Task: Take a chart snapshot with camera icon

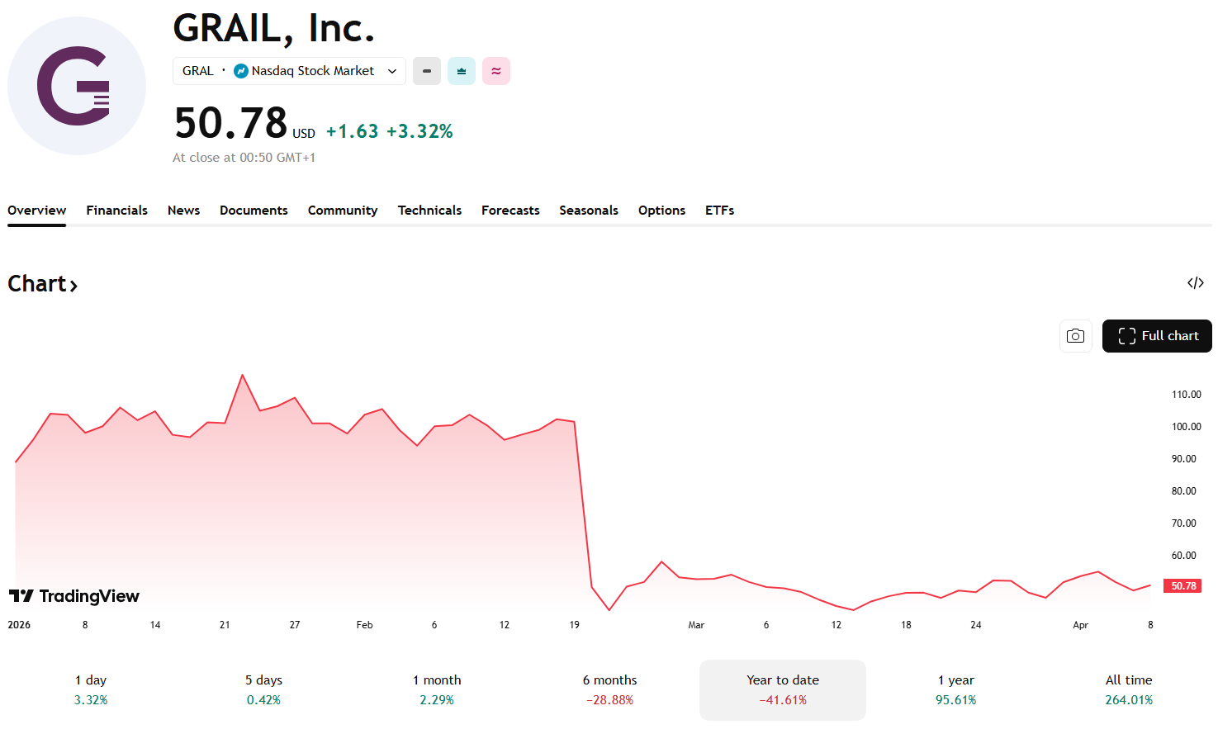Action: point(1075,336)
